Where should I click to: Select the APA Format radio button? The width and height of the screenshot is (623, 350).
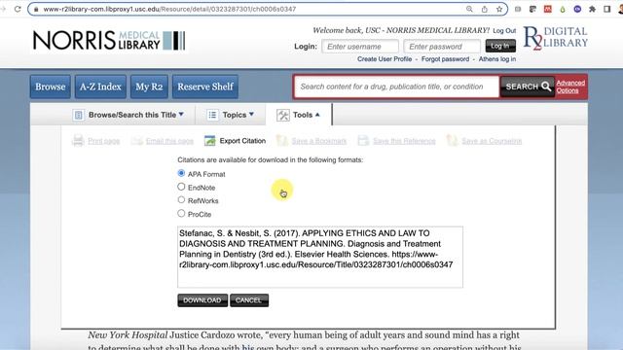[x=181, y=173]
